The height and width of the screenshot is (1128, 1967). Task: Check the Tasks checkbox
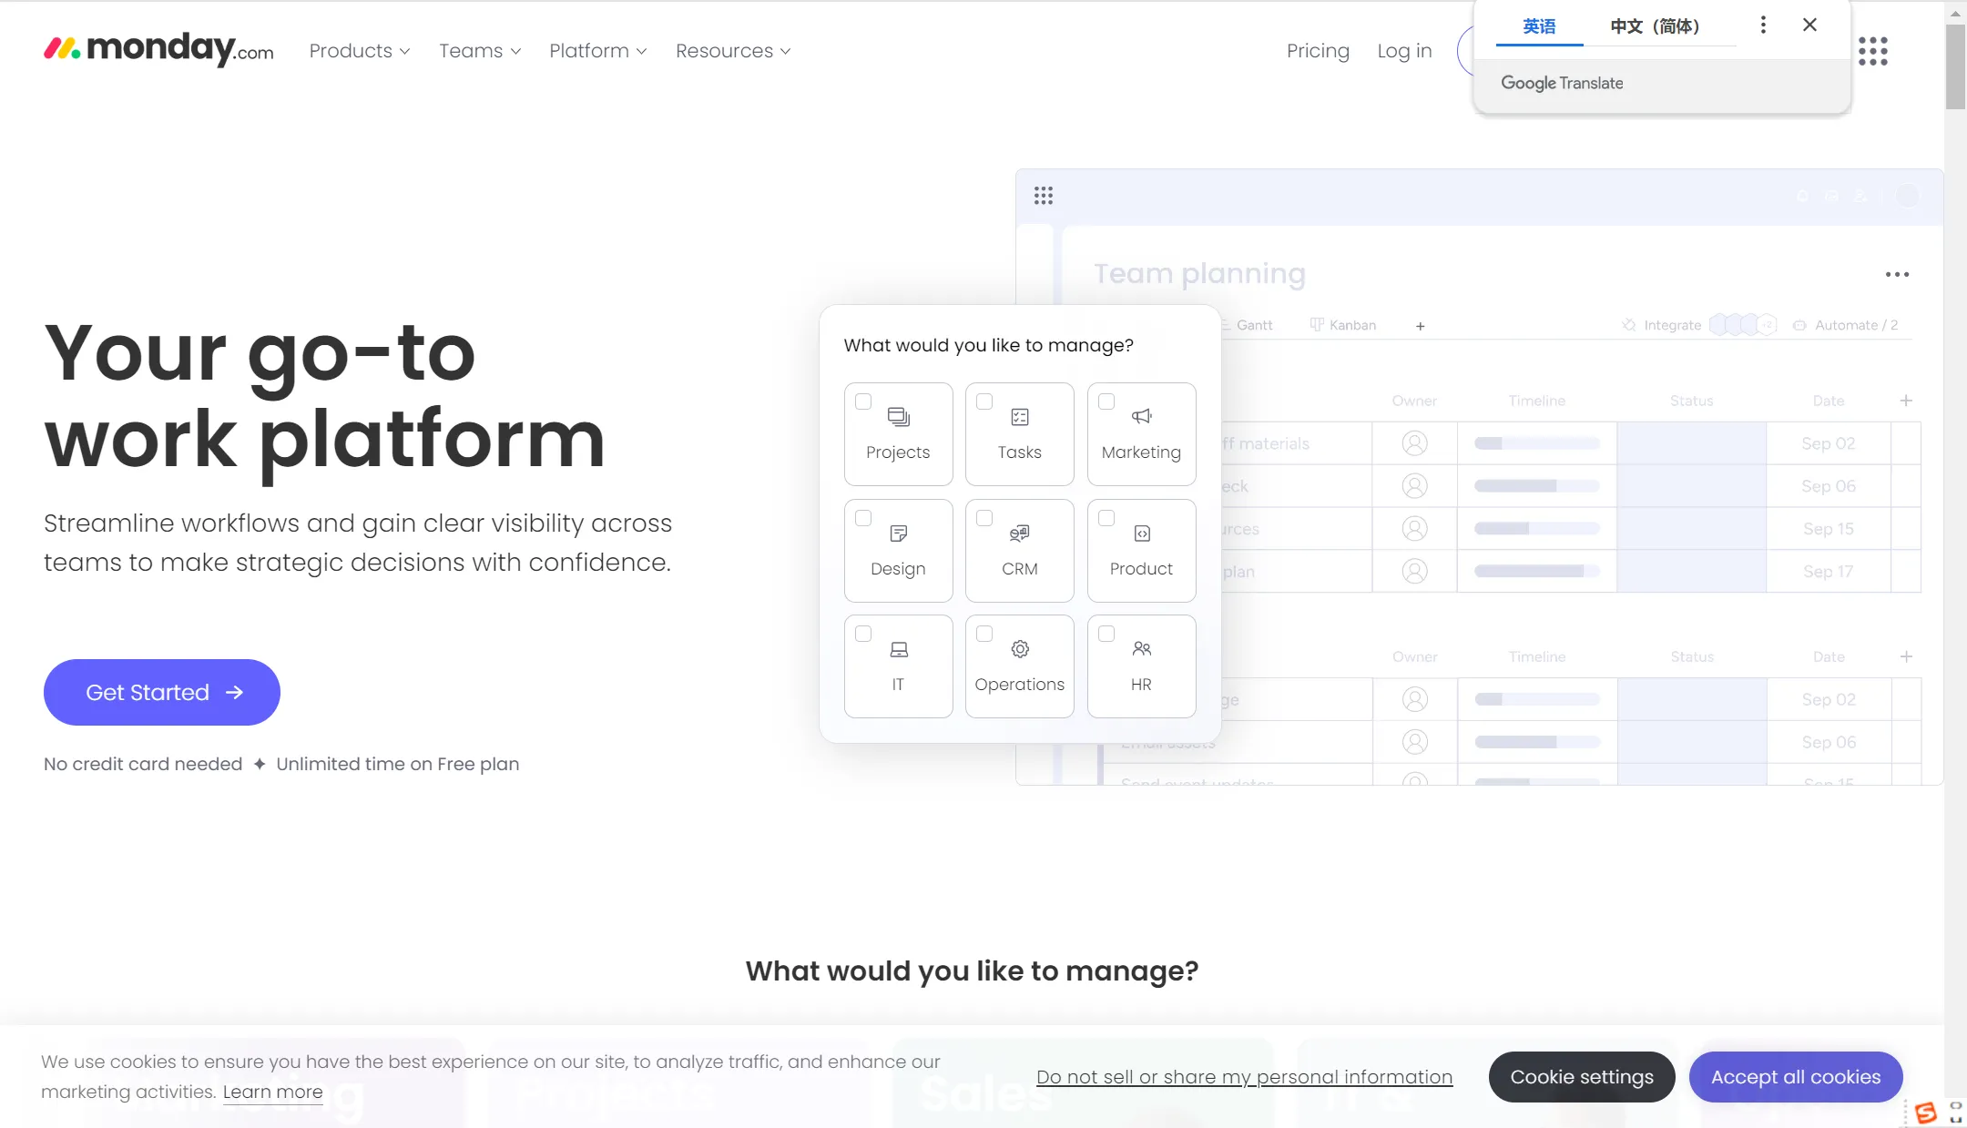click(984, 401)
